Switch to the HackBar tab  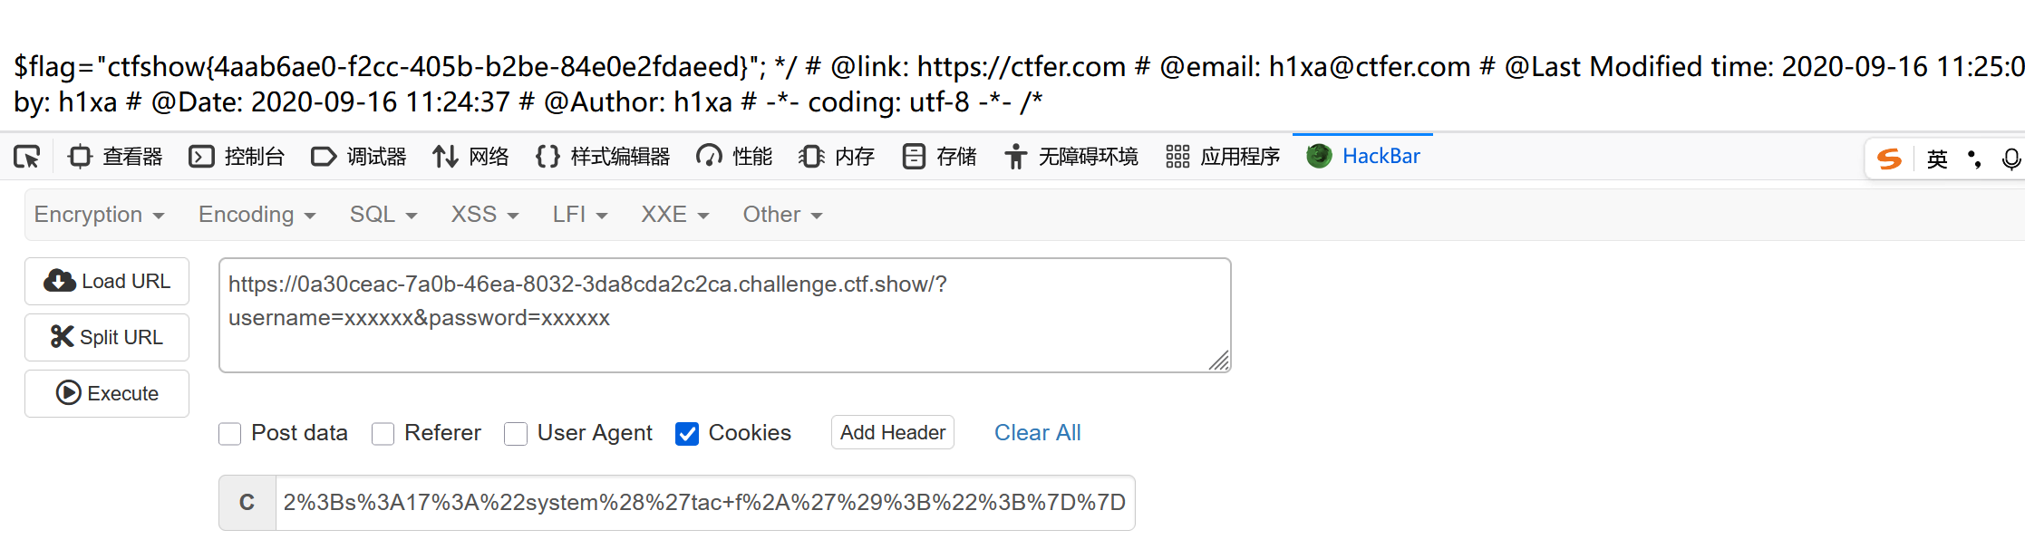coord(1362,156)
